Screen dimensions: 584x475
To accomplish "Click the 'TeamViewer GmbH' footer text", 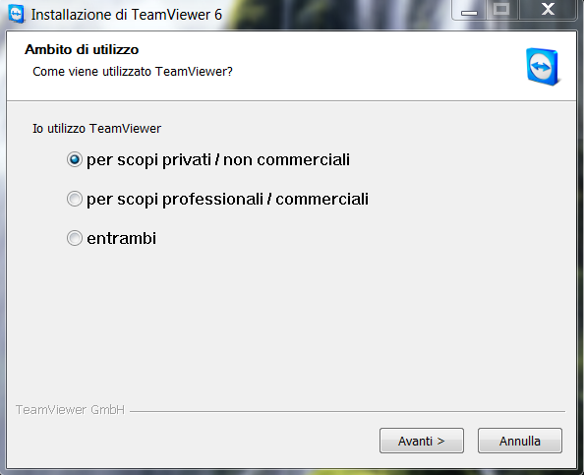I will click(x=70, y=410).
